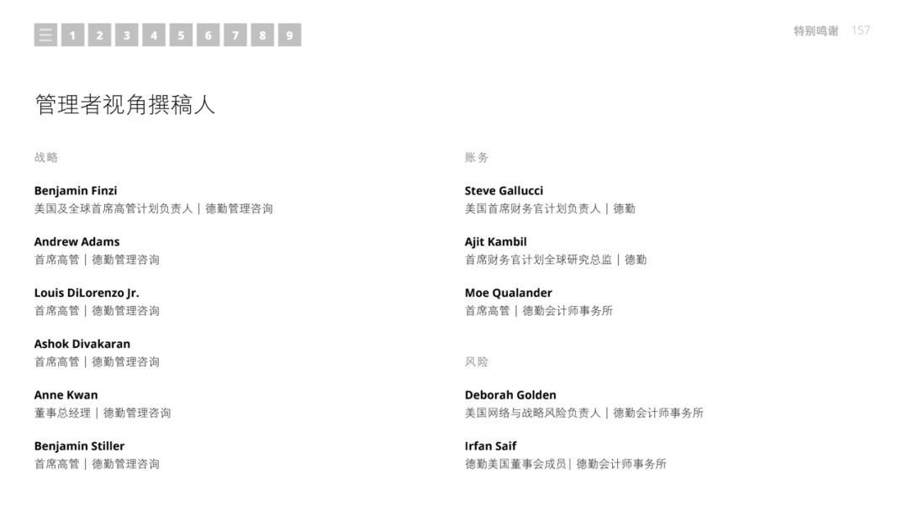908x511 pixels.
Task: Go to chapter 2 navigation box
Action: (x=99, y=34)
